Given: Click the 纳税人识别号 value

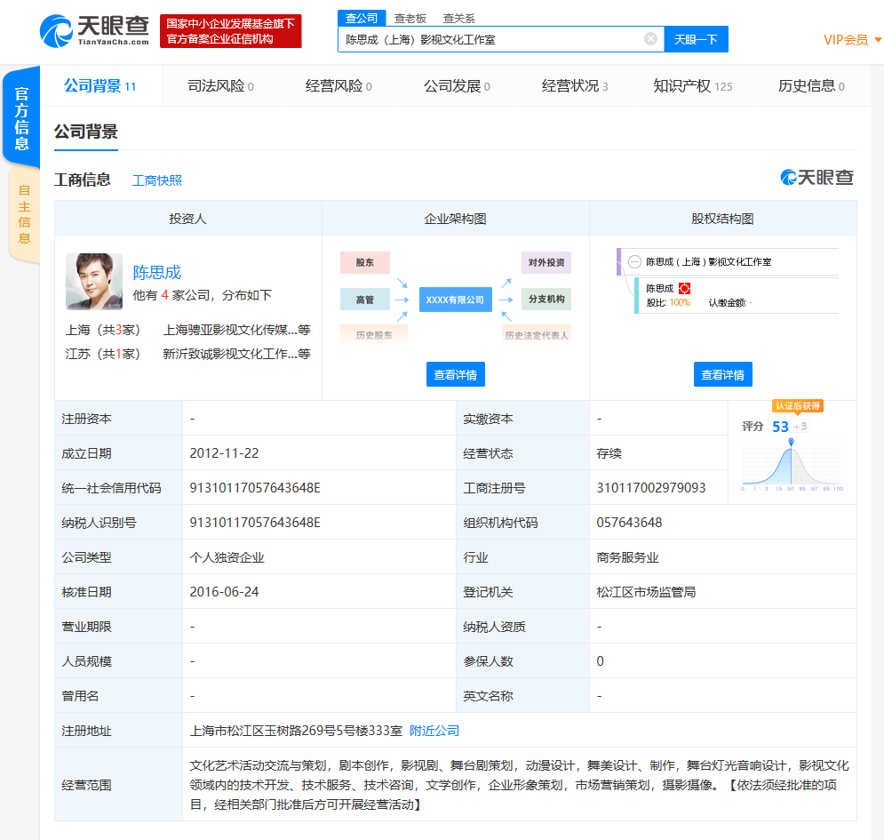Looking at the screenshot, I should tap(255, 523).
